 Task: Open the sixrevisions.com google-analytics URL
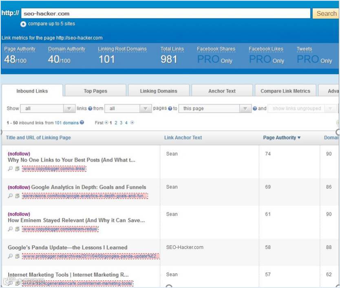(x=85, y=196)
